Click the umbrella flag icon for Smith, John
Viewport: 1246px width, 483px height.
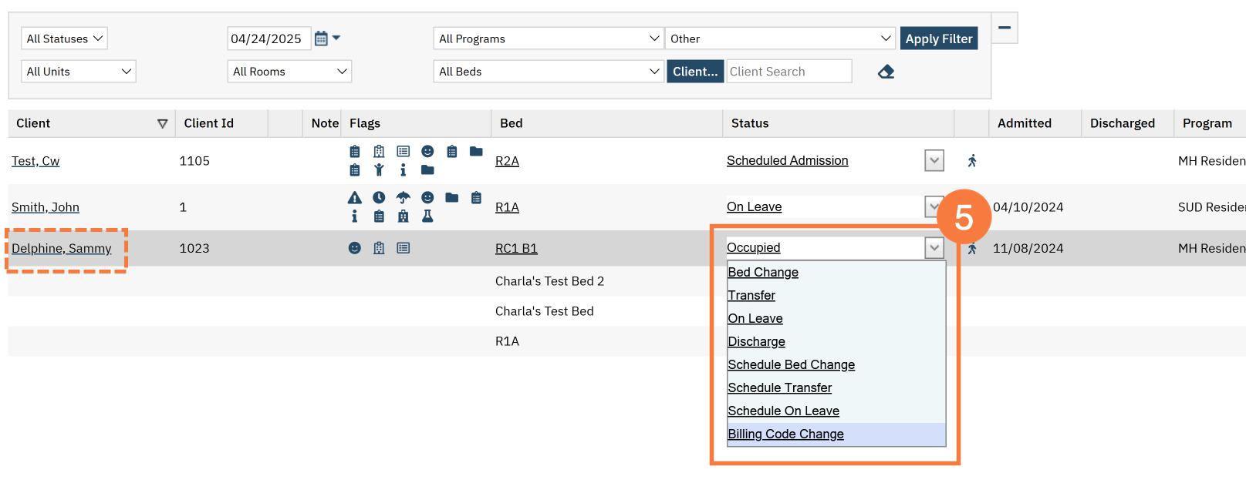pyautogui.click(x=403, y=197)
